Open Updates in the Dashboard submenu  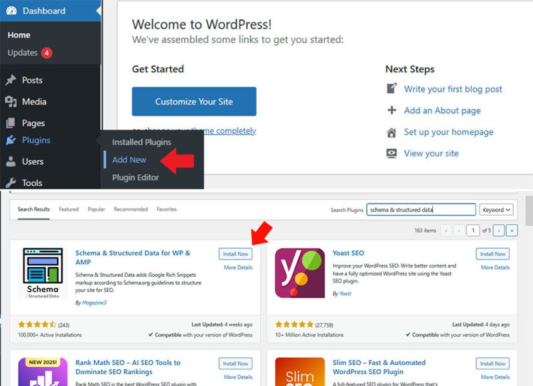click(22, 53)
